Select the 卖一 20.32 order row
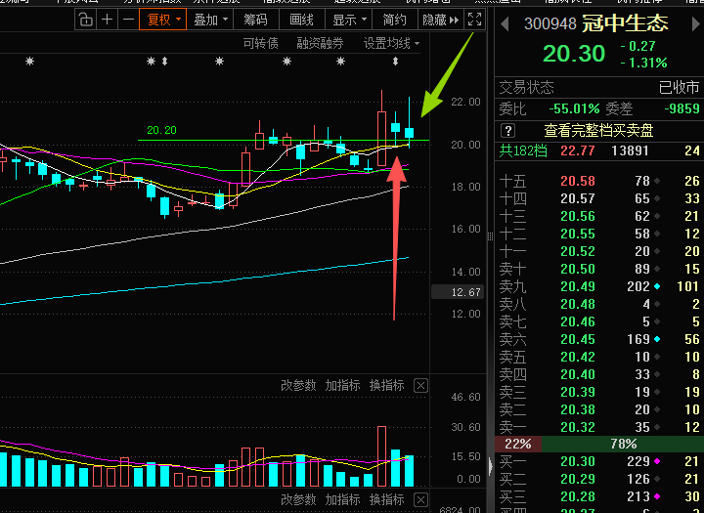Viewport: 704px width, 513px height. (x=599, y=427)
